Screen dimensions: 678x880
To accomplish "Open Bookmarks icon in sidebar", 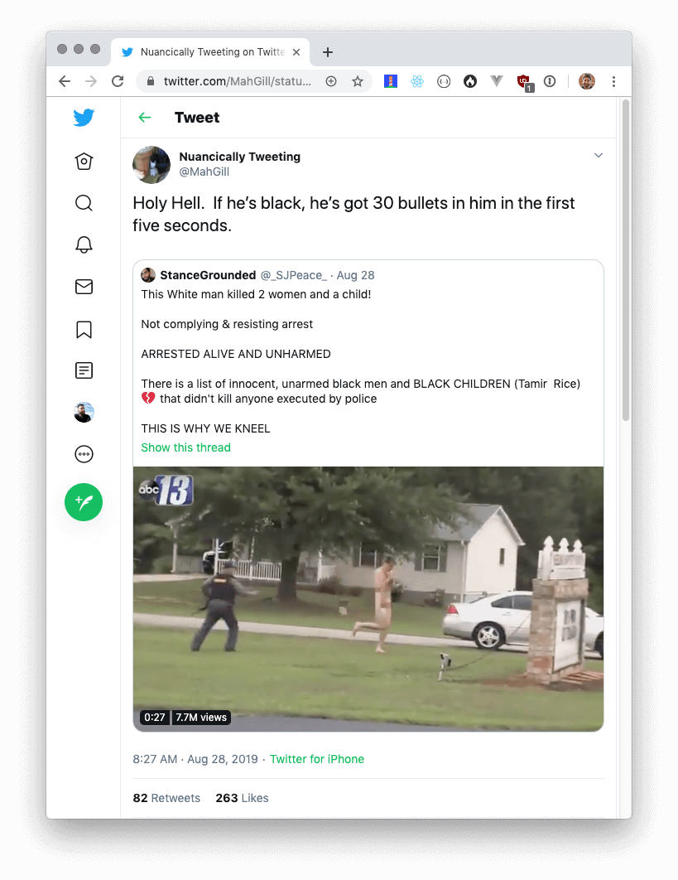I will coord(84,330).
